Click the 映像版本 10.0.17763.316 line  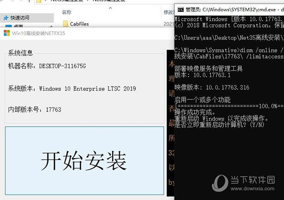click(212, 87)
